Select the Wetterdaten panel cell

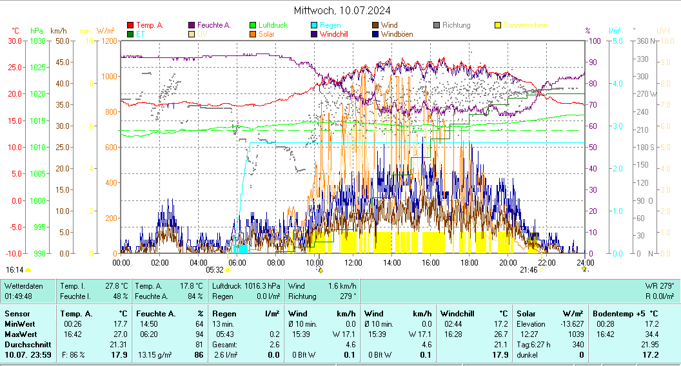[x=28, y=291]
